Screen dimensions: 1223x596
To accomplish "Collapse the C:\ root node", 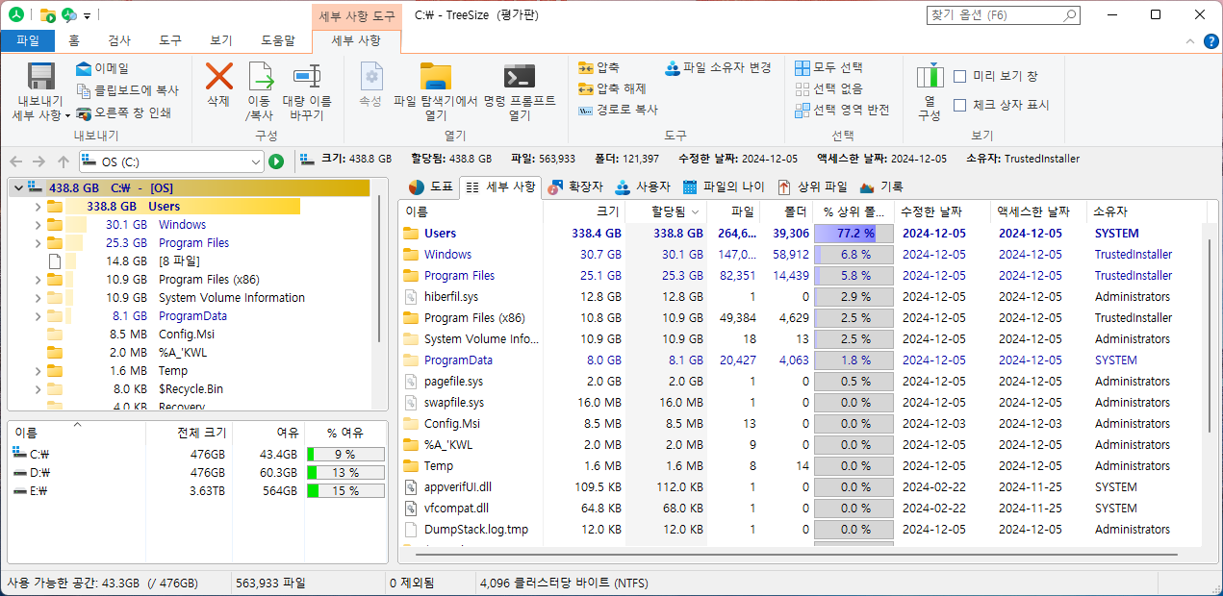I will 18,188.
